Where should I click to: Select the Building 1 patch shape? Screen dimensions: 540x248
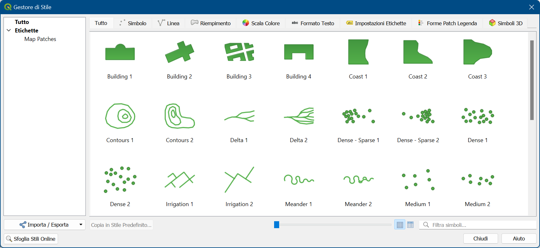(120, 59)
